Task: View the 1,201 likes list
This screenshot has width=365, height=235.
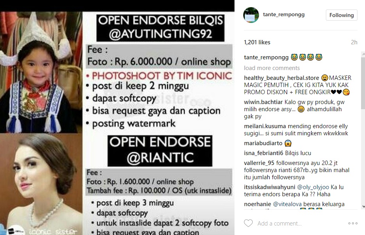Action: [x=257, y=42]
